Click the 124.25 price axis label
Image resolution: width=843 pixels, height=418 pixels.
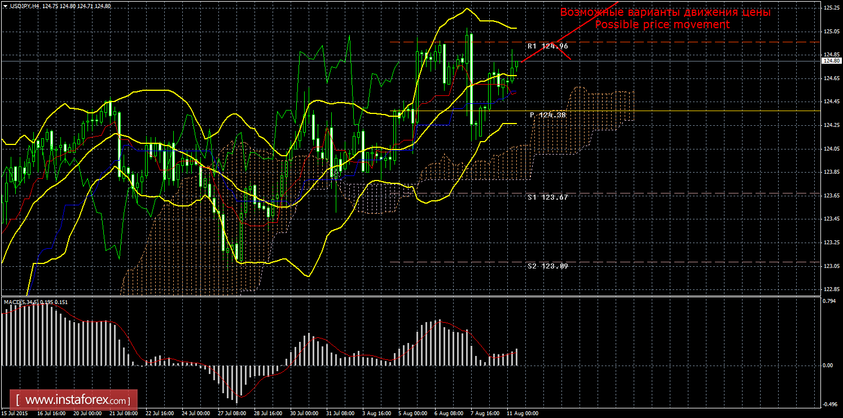coord(831,125)
